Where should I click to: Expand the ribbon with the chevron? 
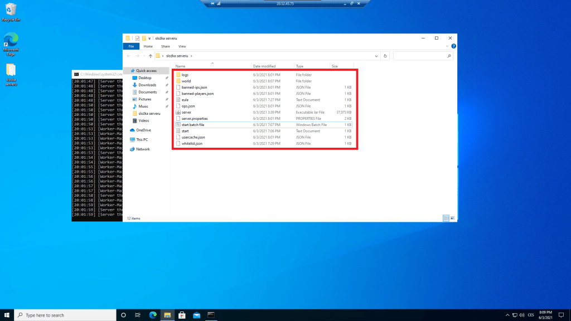448,46
